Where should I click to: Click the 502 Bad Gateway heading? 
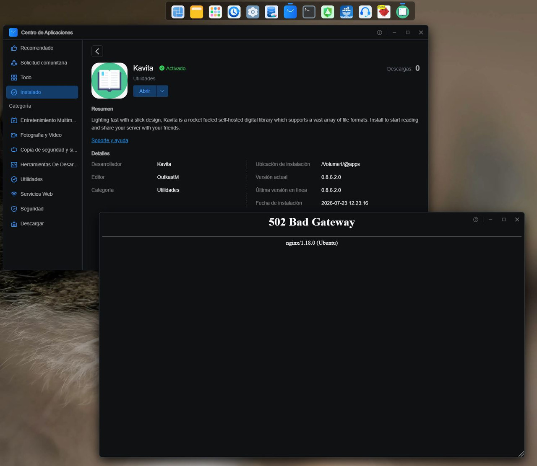[312, 222]
